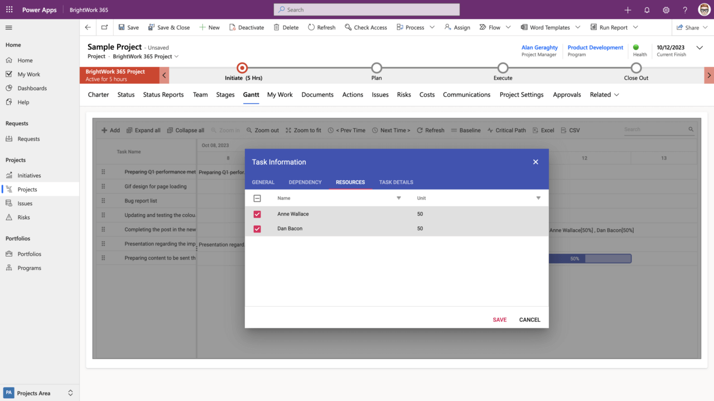Open the Power Apps notifications bell

coord(647,9)
